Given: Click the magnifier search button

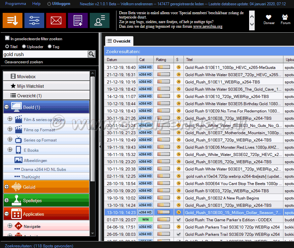Looking at the screenshot, I should point(91,54).
